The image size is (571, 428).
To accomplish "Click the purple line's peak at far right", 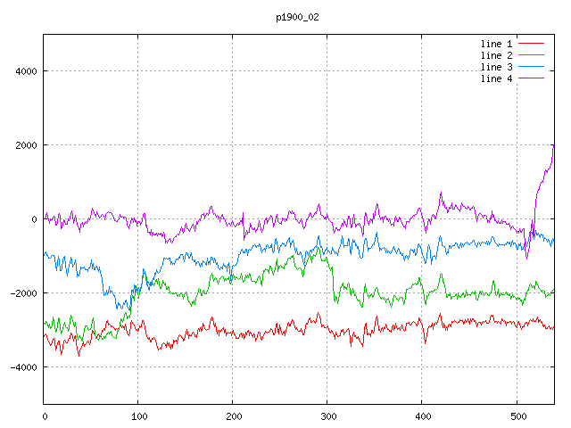I will coord(553,144).
